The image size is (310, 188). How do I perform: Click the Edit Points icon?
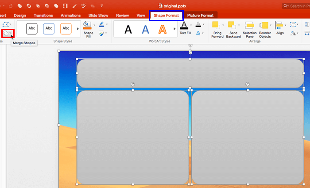pyautogui.click(x=6, y=24)
